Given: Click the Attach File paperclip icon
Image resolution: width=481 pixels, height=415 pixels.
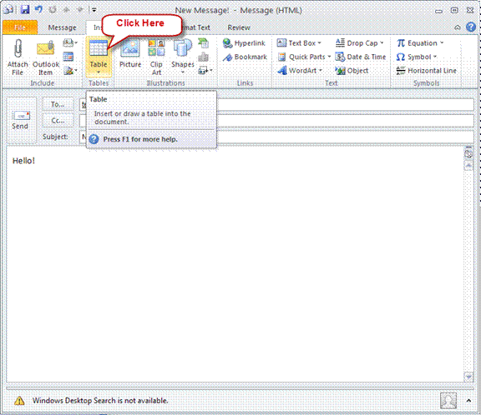Looking at the screenshot, I should [x=18, y=48].
